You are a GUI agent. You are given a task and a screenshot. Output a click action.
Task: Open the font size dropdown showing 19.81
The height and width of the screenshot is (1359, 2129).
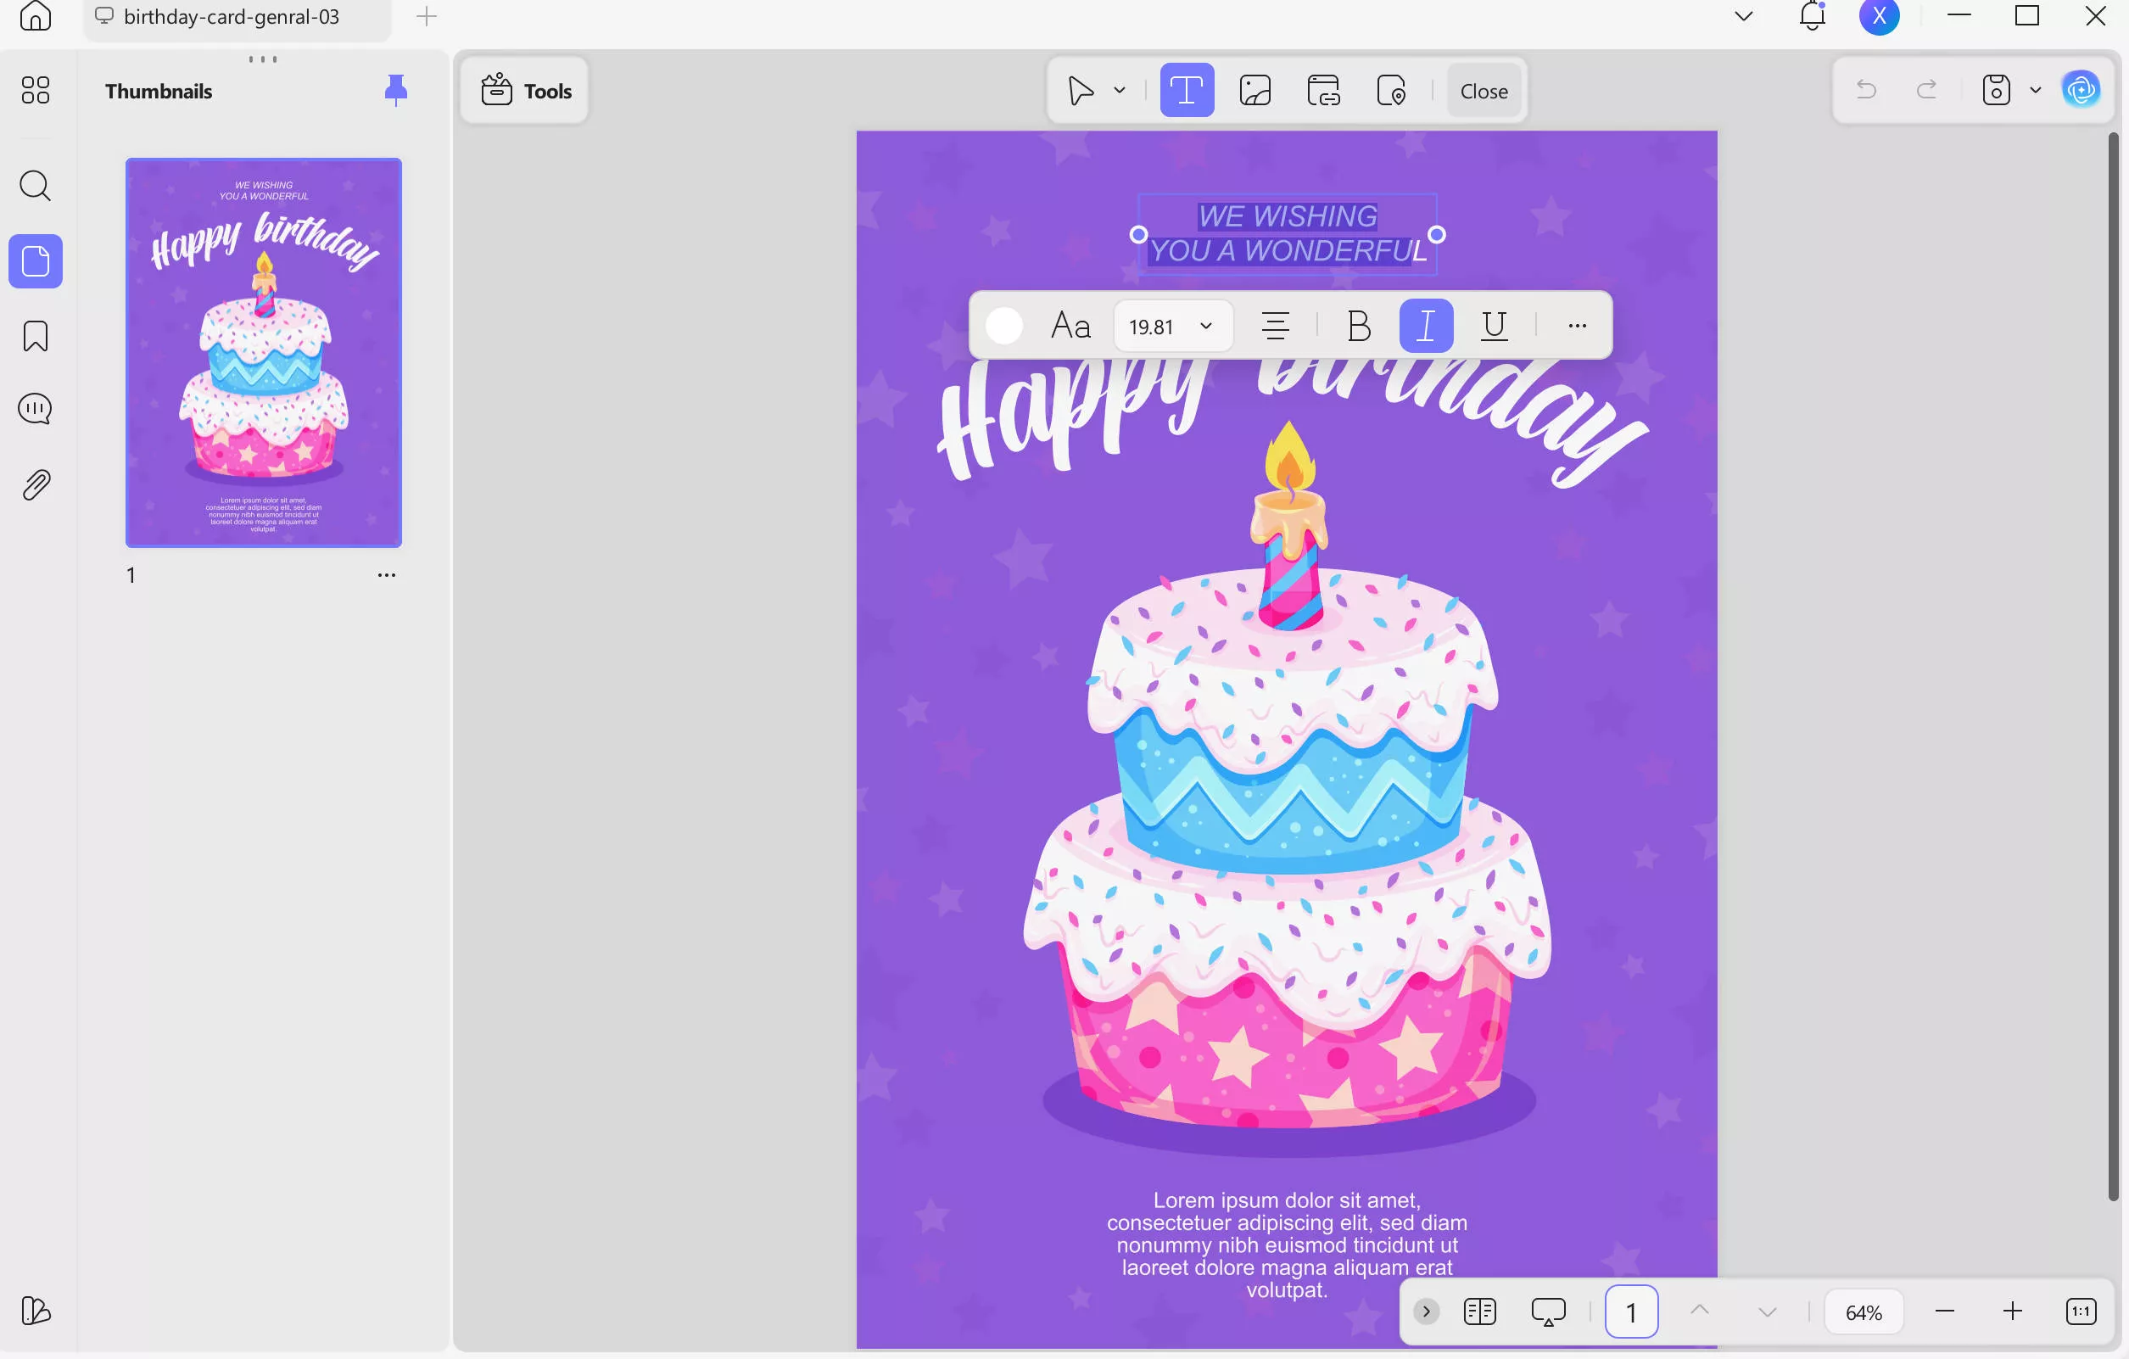tap(1171, 326)
